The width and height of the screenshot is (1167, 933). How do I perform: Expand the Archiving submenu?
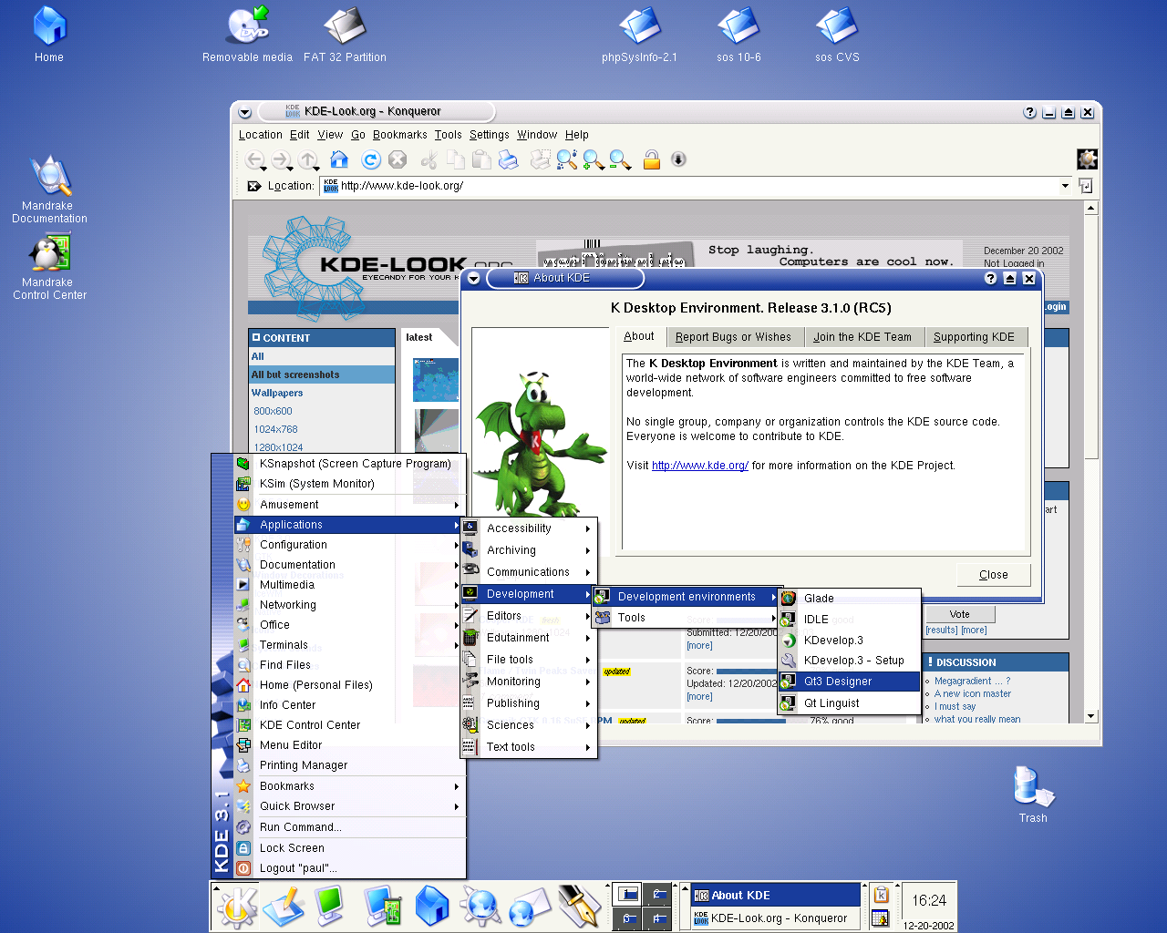pos(529,550)
